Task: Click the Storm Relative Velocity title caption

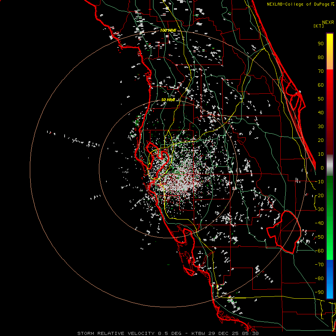Action: 116,333
